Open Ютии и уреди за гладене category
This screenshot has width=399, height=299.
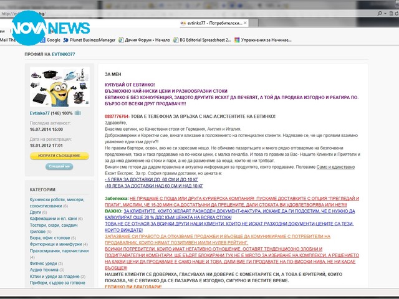55,276
